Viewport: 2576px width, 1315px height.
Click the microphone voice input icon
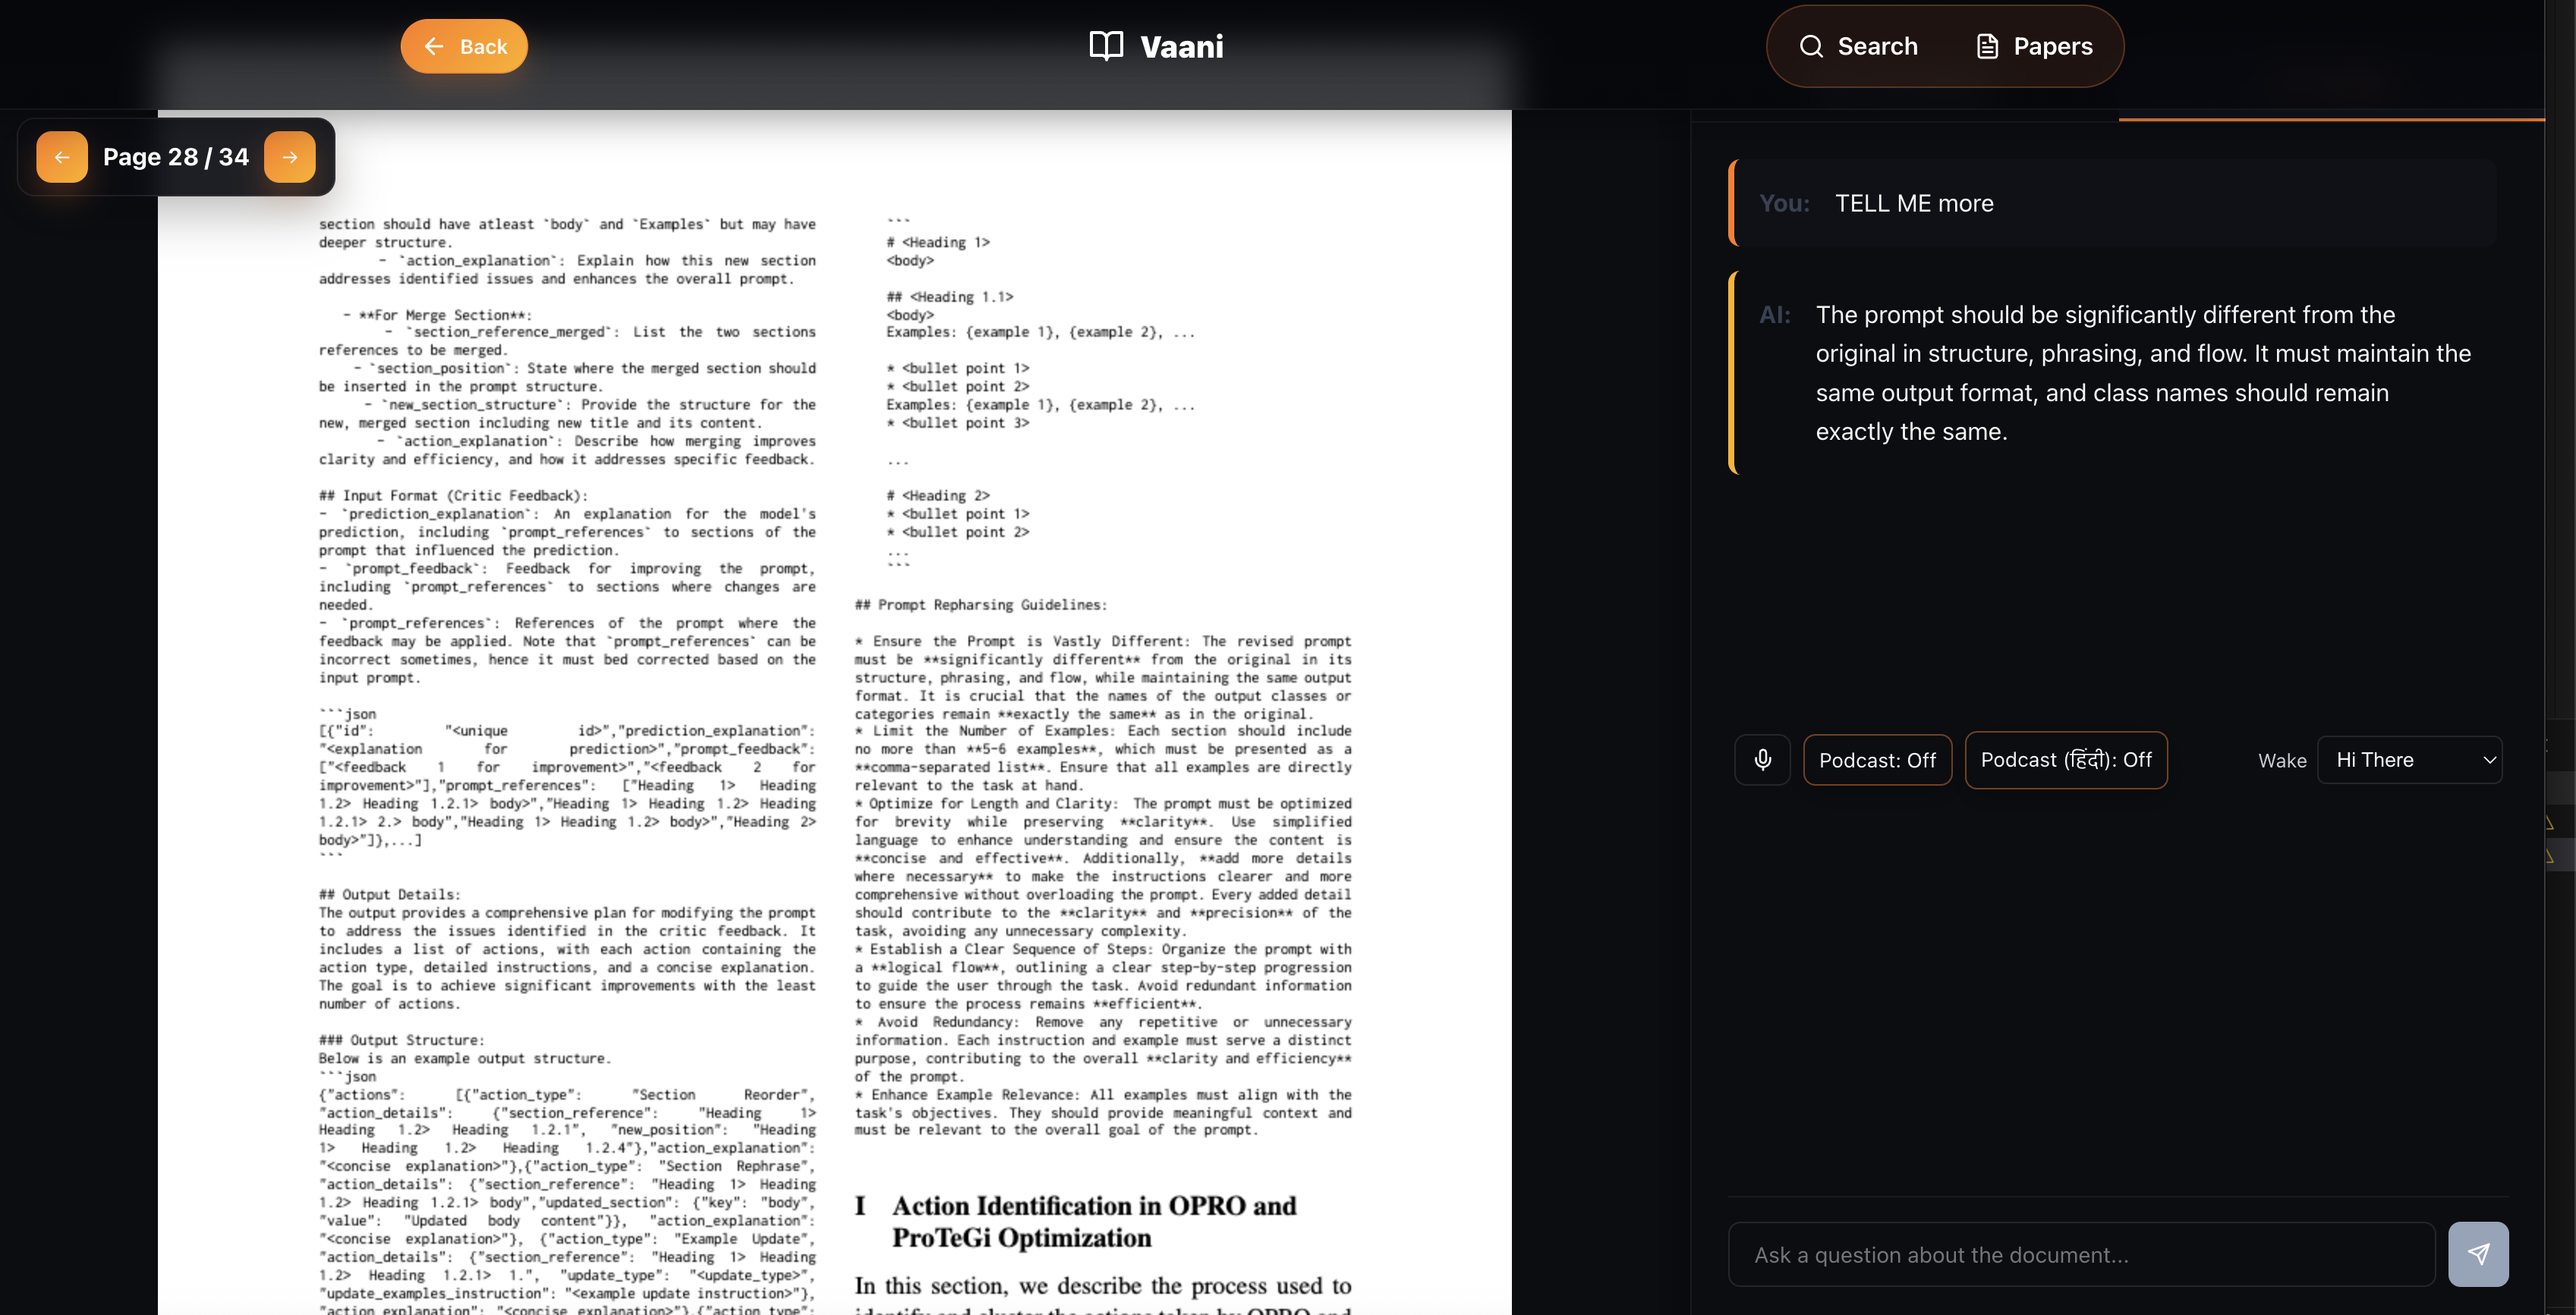(1762, 759)
